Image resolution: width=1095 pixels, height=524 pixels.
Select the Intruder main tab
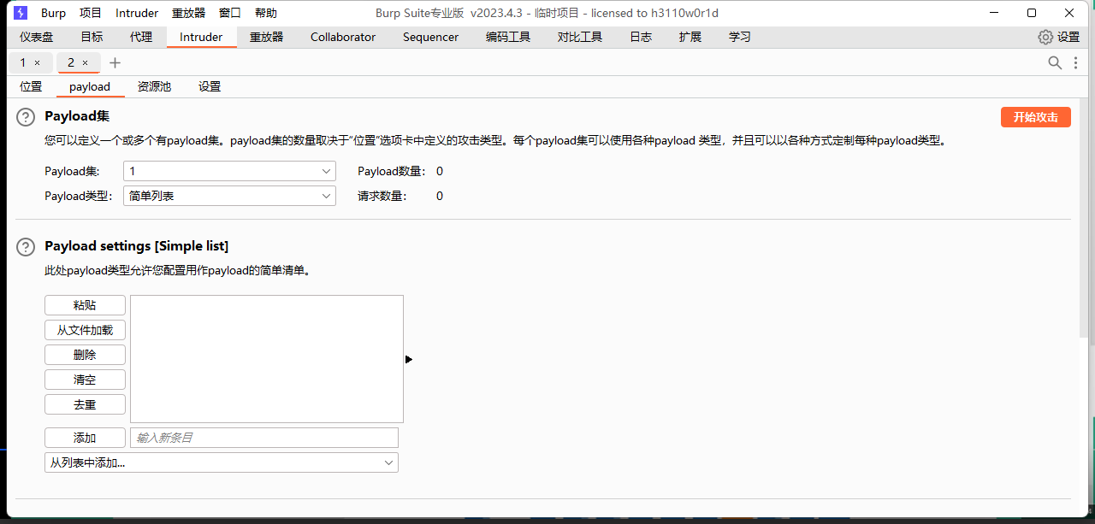click(x=201, y=37)
